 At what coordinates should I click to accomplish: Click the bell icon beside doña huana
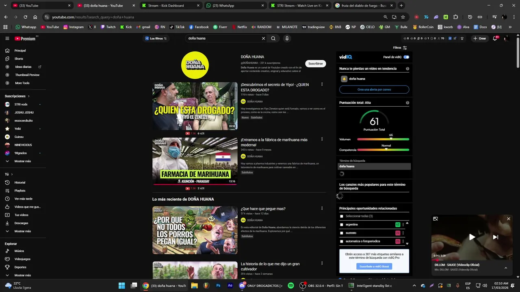[x=344, y=79]
